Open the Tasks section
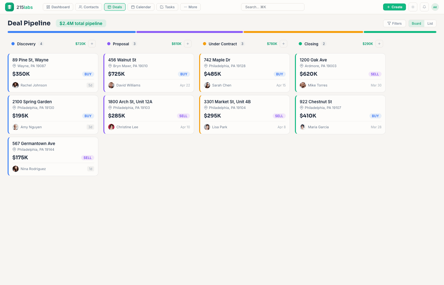The image size is (444, 285). coord(167,7)
